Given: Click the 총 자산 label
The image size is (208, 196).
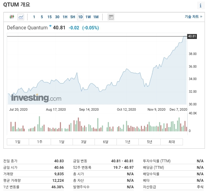Looking at the screenshot, I should click(x=79, y=181).
